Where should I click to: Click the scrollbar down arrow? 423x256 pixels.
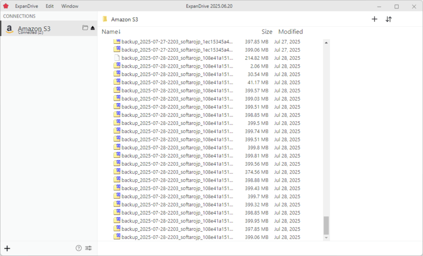(x=326, y=237)
